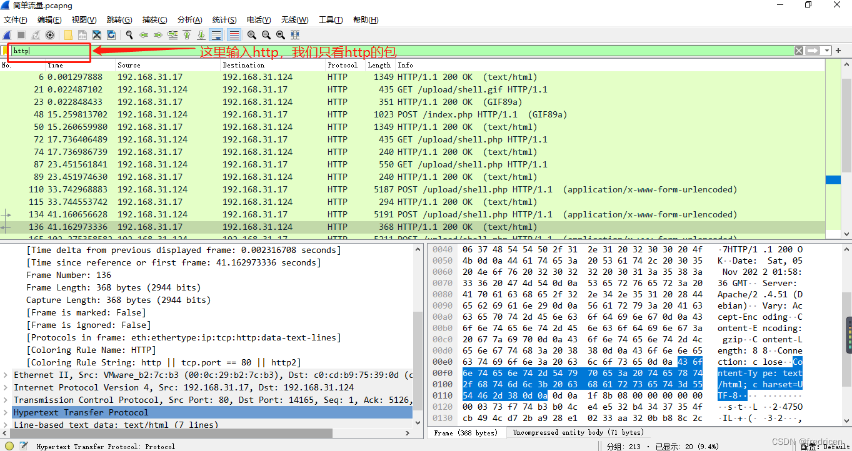Zoom out the main window text
Image resolution: width=852 pixels, height=451 pixels.
[266, 35]
